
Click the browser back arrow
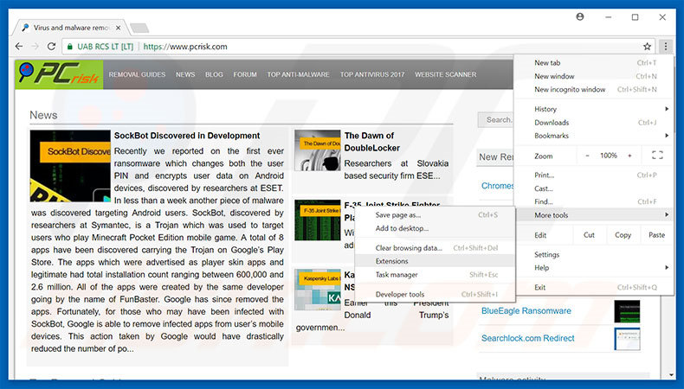(x=19, y=46)
